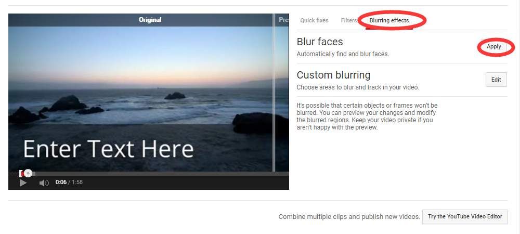Play the video preview
The height and width of the screenshot is (234, 520).
pyautogui.click(x=23, y=183)
